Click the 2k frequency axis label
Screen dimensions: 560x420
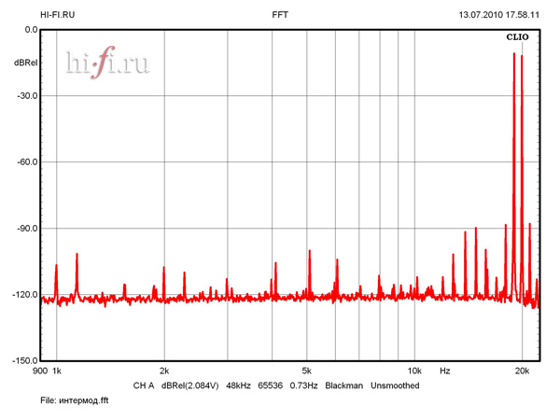click(164, 371)
